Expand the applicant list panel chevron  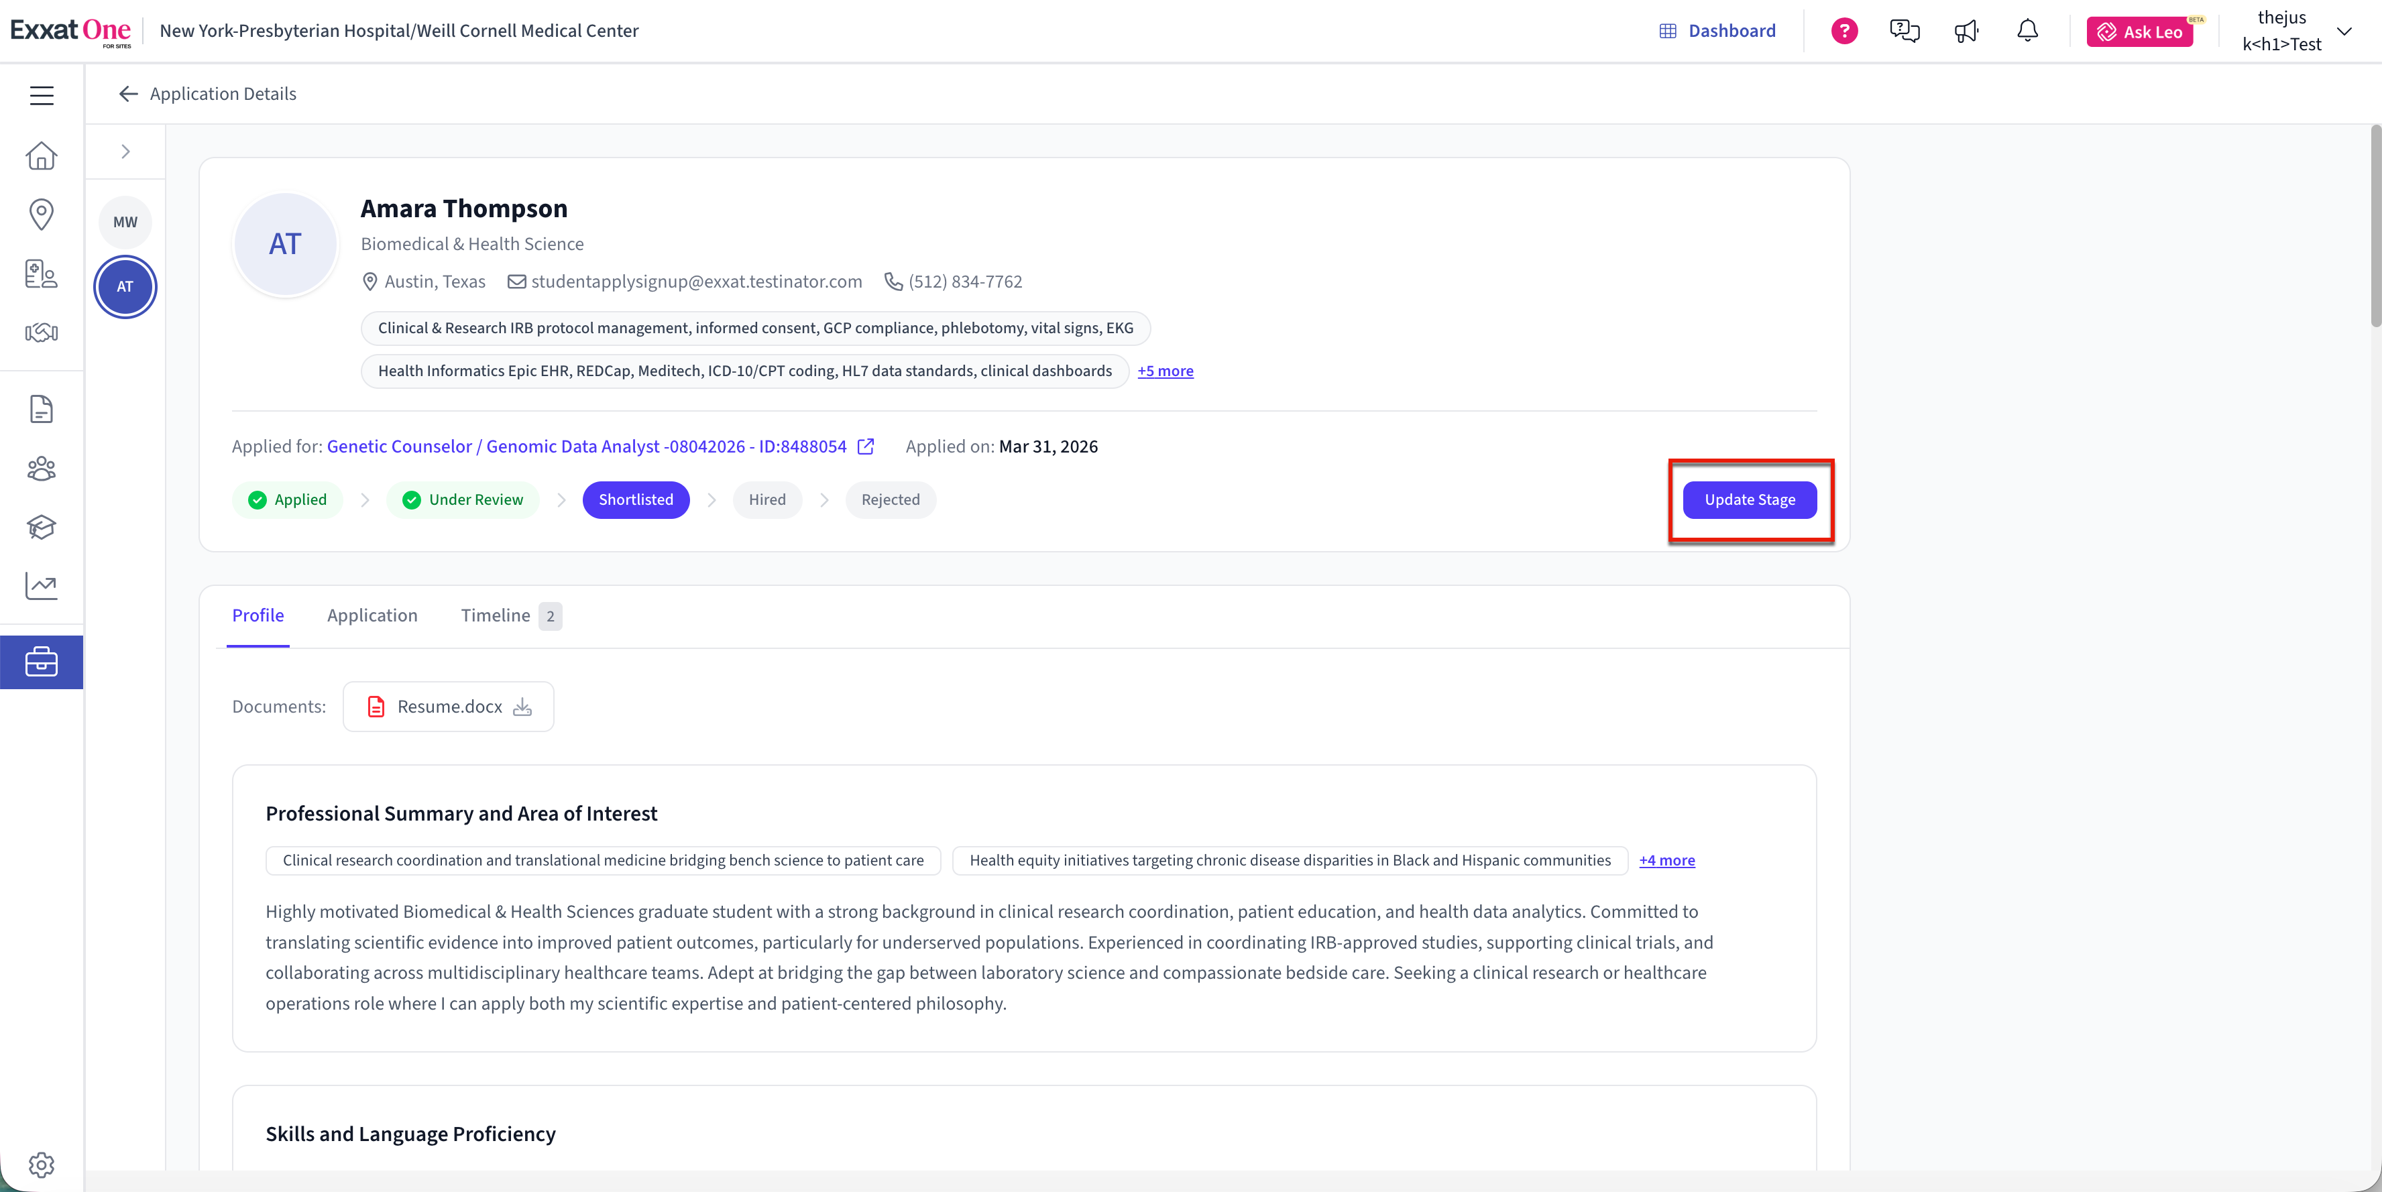(x=126, y=152)
